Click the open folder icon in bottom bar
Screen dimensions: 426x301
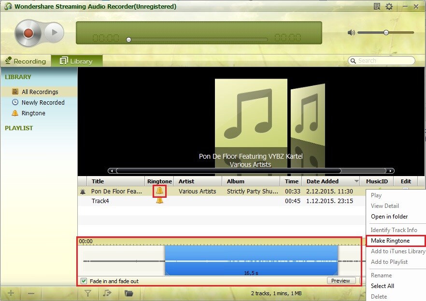[129, 293]
